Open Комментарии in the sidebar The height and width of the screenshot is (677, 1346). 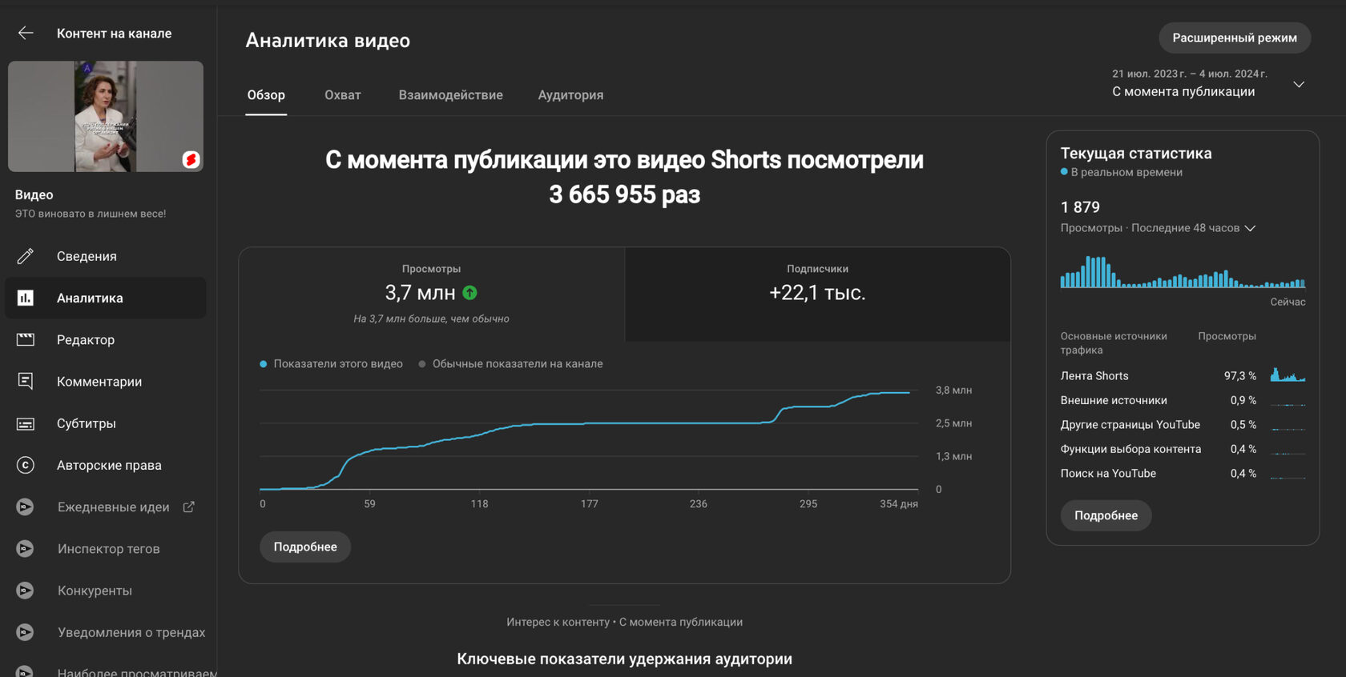click(106, 382)
